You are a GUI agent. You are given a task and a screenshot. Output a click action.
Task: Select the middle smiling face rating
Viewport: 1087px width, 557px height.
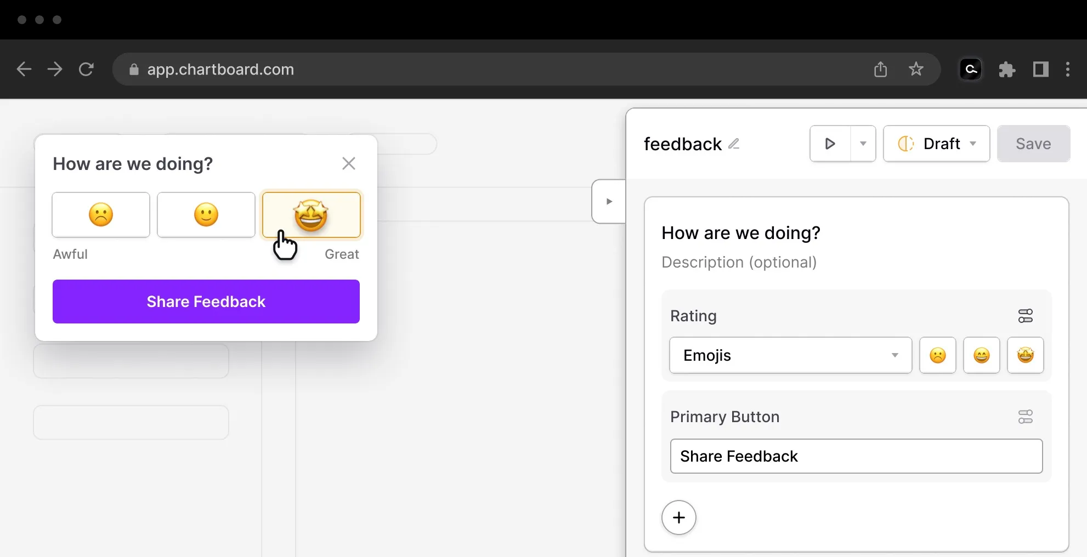pos(206,214)
